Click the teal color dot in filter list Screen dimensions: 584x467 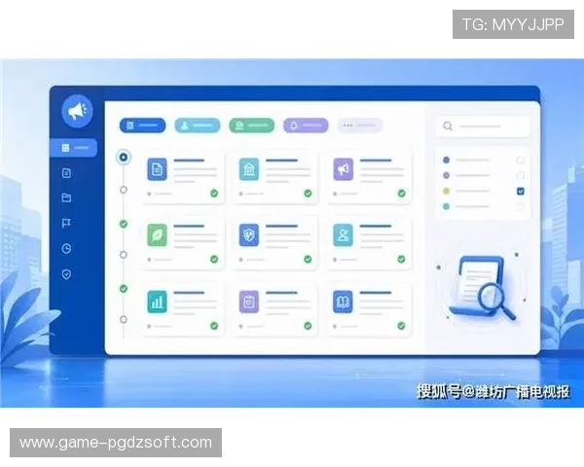[446, 206]
